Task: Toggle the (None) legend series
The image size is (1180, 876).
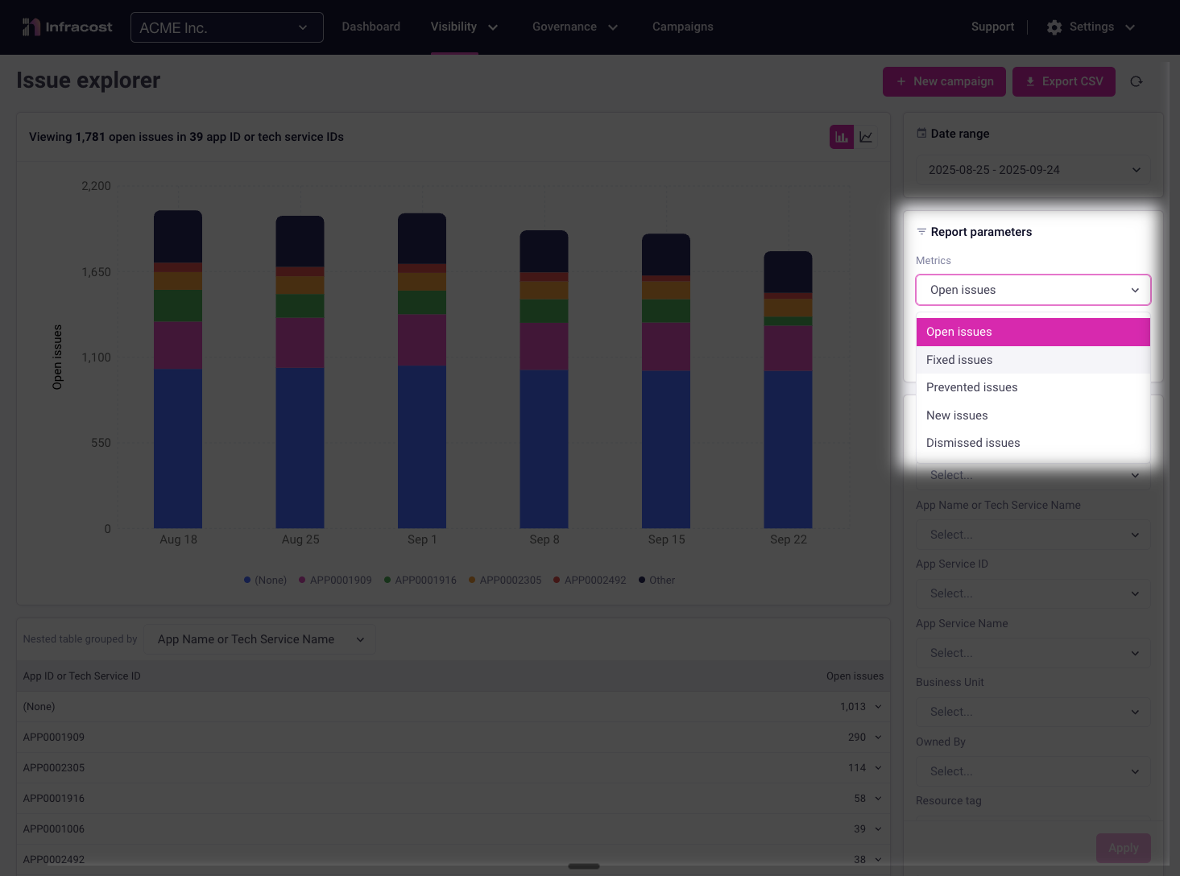Action: (265, 581)
